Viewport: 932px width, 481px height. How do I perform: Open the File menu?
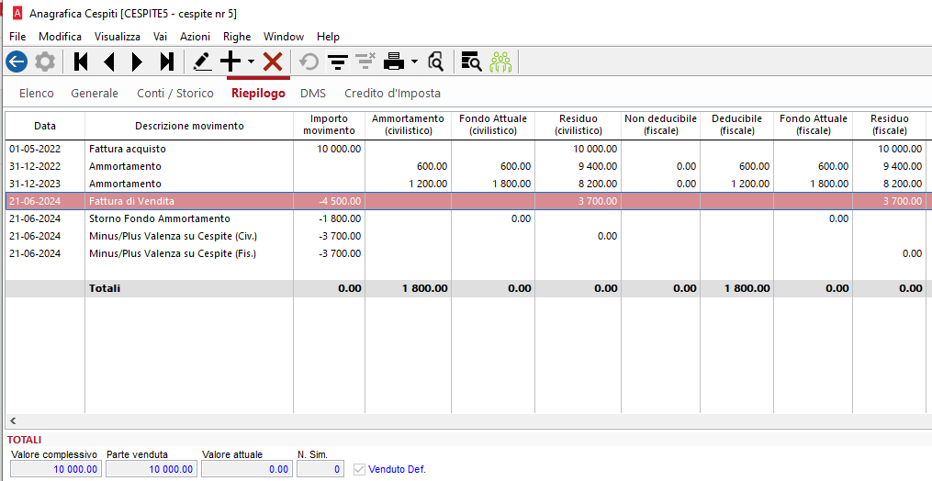pyautogui.click(x=17, y=37)
